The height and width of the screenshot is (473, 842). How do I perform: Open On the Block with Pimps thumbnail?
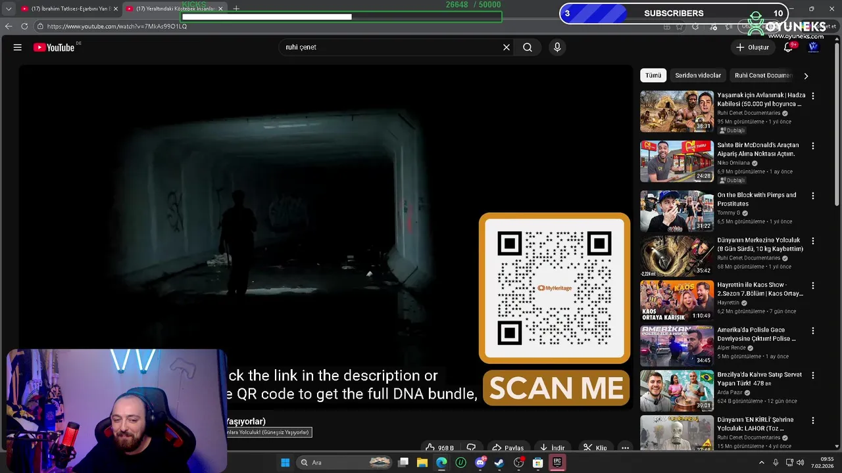point(677,212)
